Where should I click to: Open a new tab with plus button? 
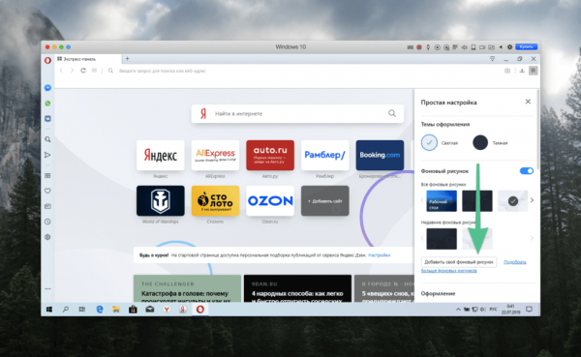(128, 58)
